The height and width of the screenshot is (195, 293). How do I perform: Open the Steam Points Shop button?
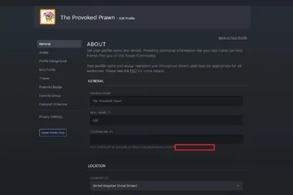point(53,133)
